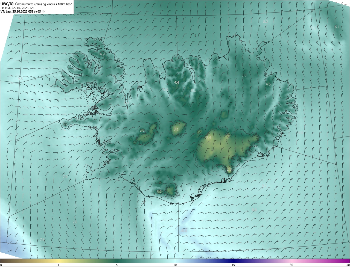Viewport: 350px width, 267px height.
Task: Click the legend tick label 50
Action: click(348, 265)
